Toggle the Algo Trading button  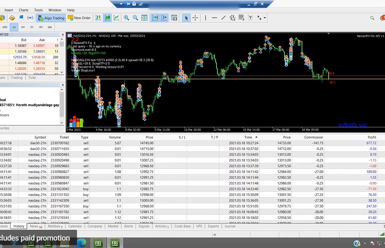[51, 18]
